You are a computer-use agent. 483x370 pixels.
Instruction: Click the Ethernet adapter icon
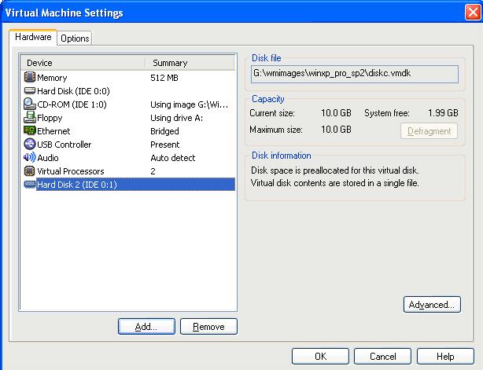(x=30, y=131)
